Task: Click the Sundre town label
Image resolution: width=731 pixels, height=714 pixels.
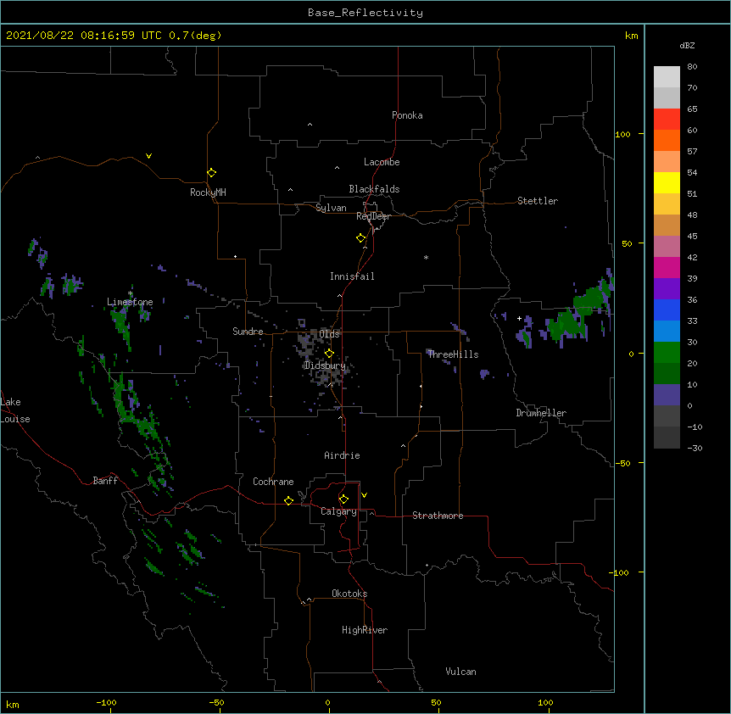Action: 248,332
